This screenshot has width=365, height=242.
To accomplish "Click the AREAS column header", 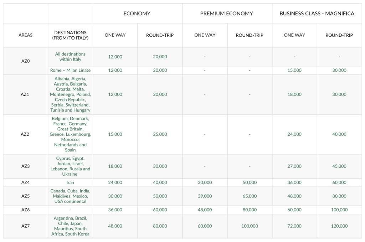I will (x=25, y=35).
